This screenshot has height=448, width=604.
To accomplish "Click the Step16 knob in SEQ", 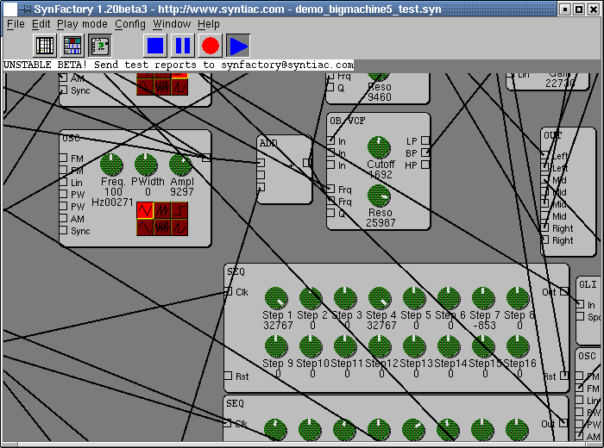I will coord(518,346).
